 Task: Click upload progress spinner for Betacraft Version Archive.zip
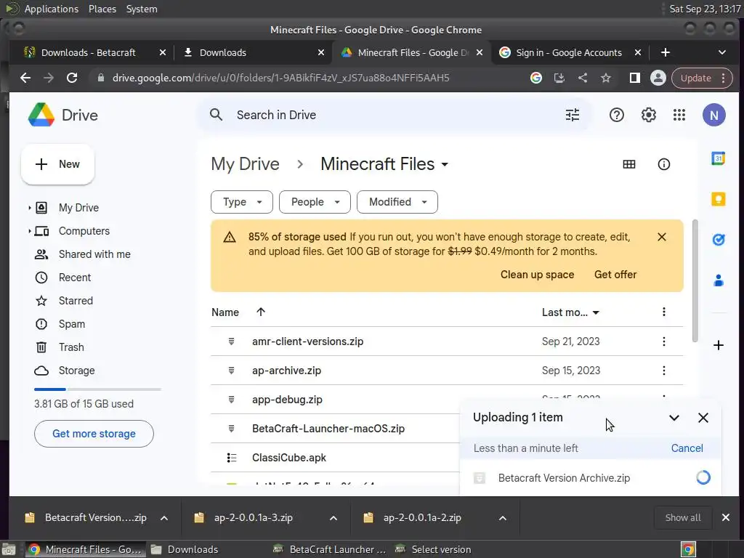click(x=703, y=477)
